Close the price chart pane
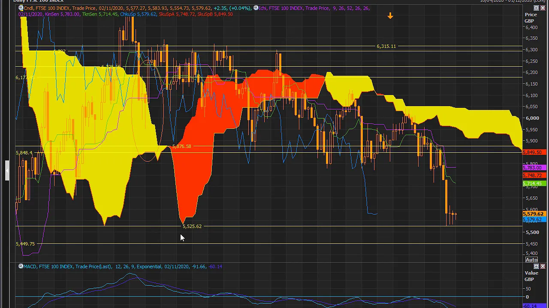 [543, 8]
